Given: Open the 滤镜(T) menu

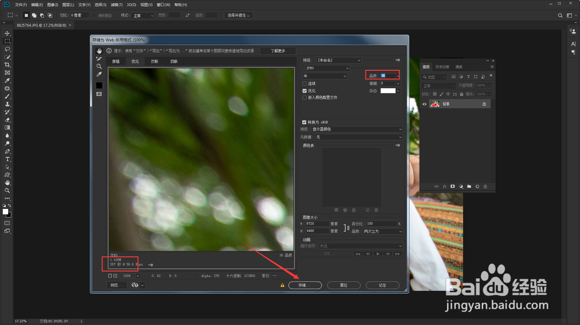Looking at the screenshot, I should click(x=117, y=5).
